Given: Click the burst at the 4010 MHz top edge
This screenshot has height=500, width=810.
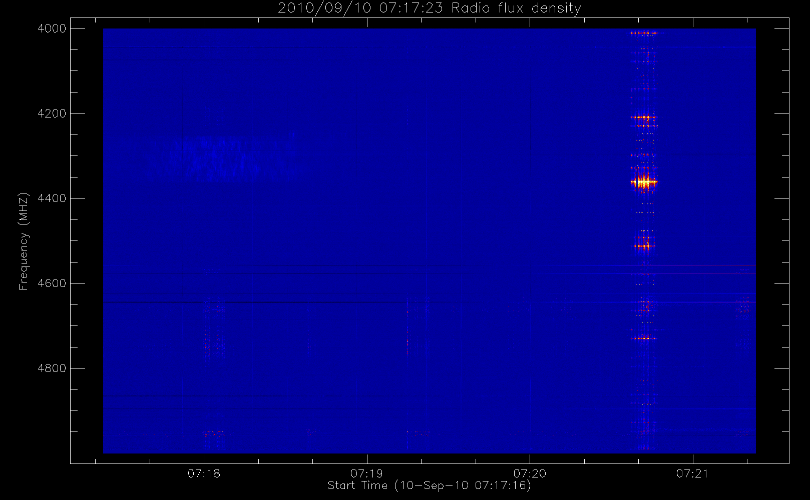Looking at the screenshot, I should (645, 33).
